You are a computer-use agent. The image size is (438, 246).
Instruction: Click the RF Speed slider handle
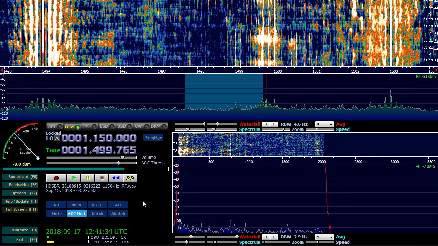pos(317,129)
